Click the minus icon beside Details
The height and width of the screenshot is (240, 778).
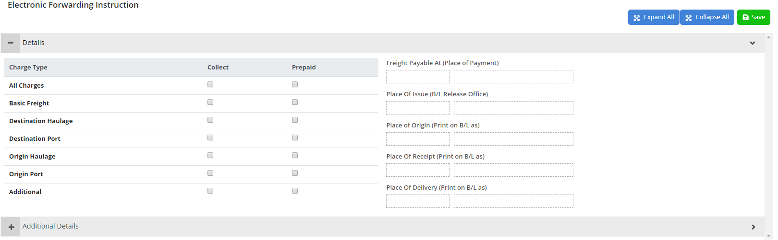tap(11, 43)
